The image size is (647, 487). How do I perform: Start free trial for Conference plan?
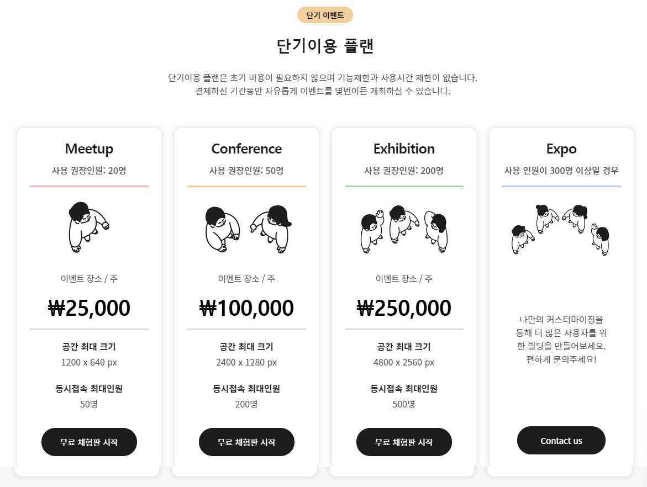(x=246, y=442)
